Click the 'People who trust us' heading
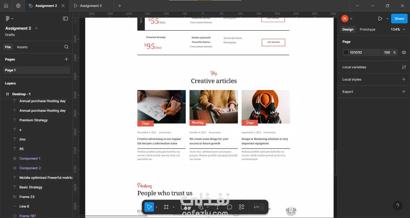Screen dimensions: 410x218 point(165,193)
